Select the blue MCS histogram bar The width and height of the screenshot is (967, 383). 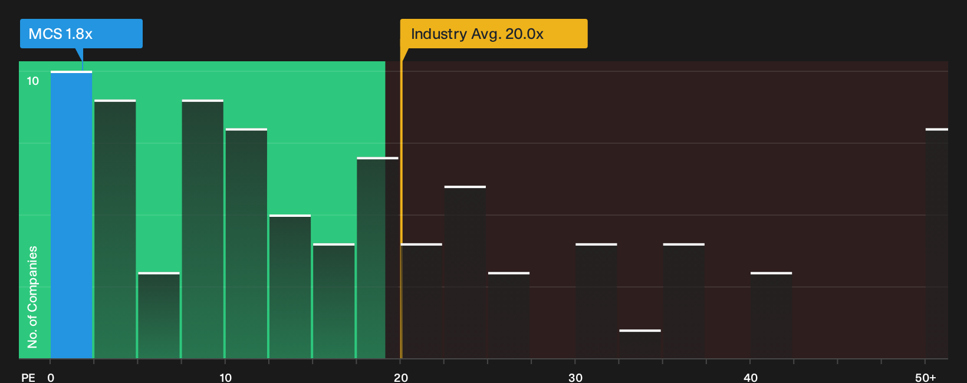71,215
